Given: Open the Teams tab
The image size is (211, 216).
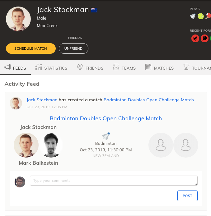Looking at the screenshot, I should click(124, 67).
